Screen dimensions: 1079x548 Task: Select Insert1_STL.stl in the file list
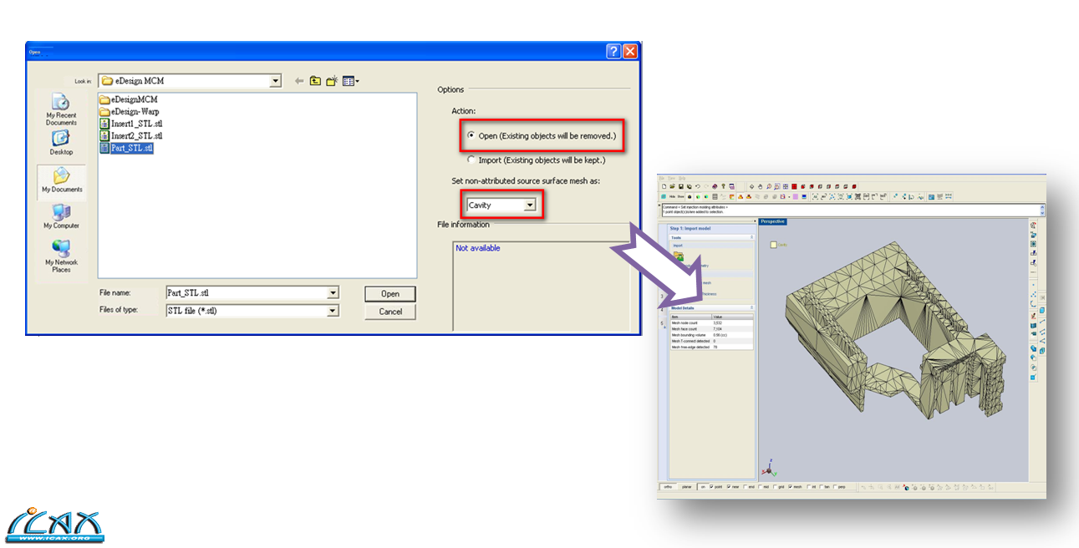[x=135, y=123]
